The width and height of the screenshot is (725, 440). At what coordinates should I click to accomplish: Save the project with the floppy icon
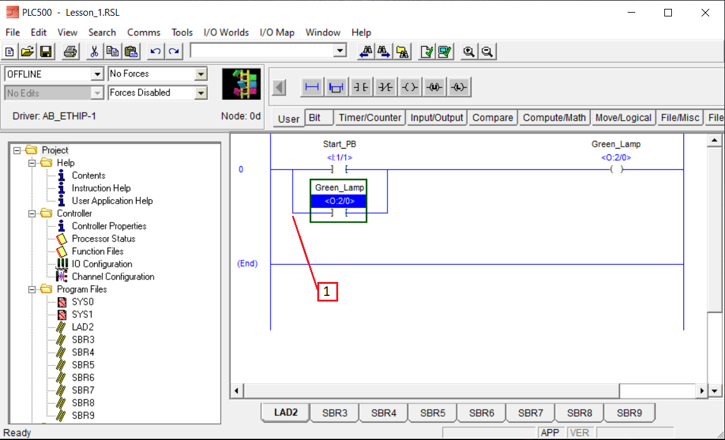(46, 51)
